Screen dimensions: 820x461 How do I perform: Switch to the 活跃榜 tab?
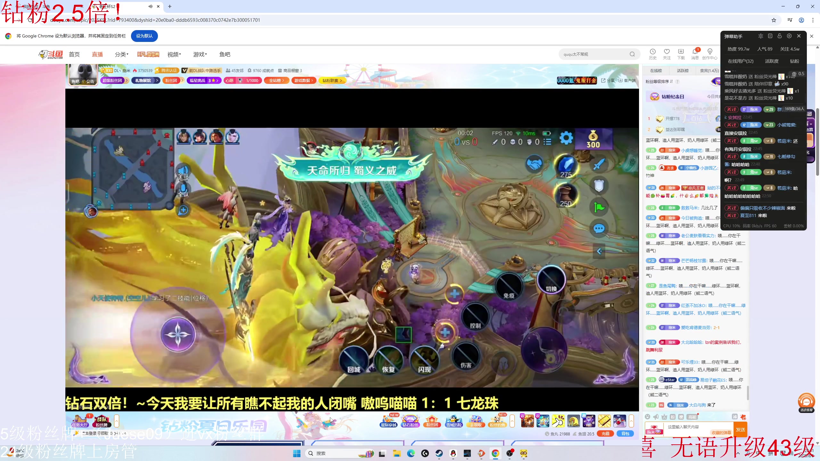point(683,70)
